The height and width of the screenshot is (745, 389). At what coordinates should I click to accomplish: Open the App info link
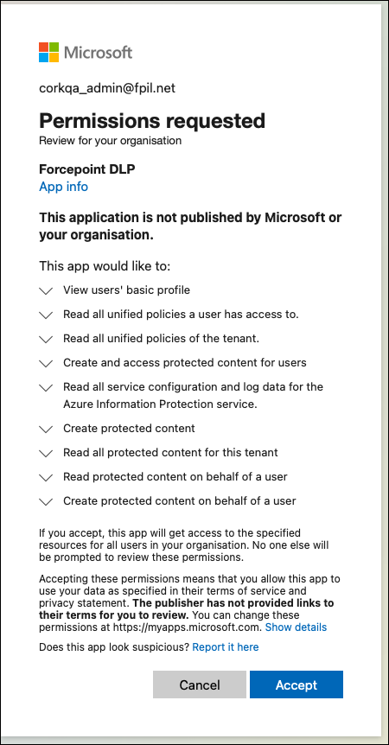click(64, 187)
